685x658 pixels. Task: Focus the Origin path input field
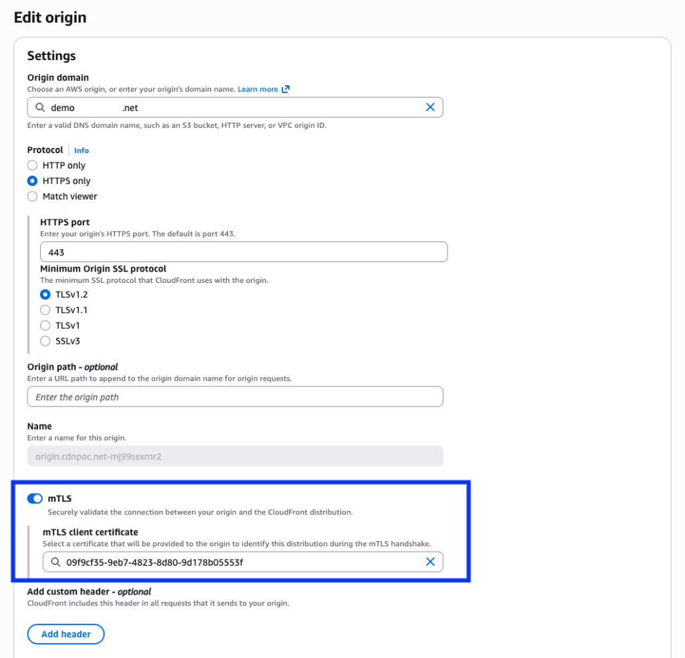pyautogui.click(x=235, y=397)
